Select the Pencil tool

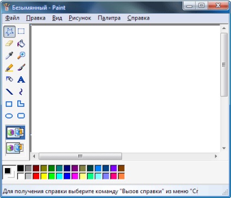tap(9, 67)
